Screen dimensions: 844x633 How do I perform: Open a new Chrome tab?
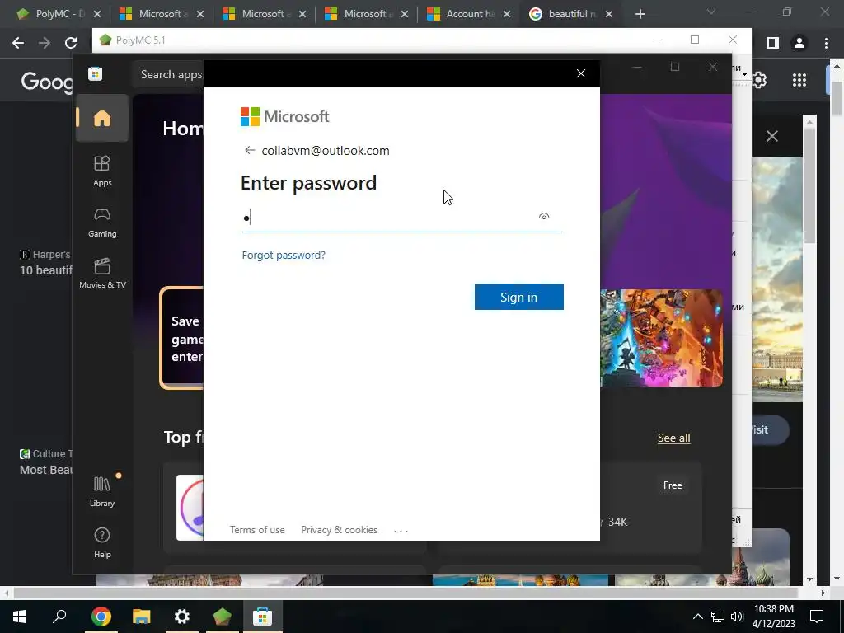coord(640,15)
